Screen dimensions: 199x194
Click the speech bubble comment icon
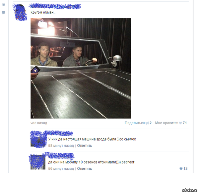click(3, 13)
